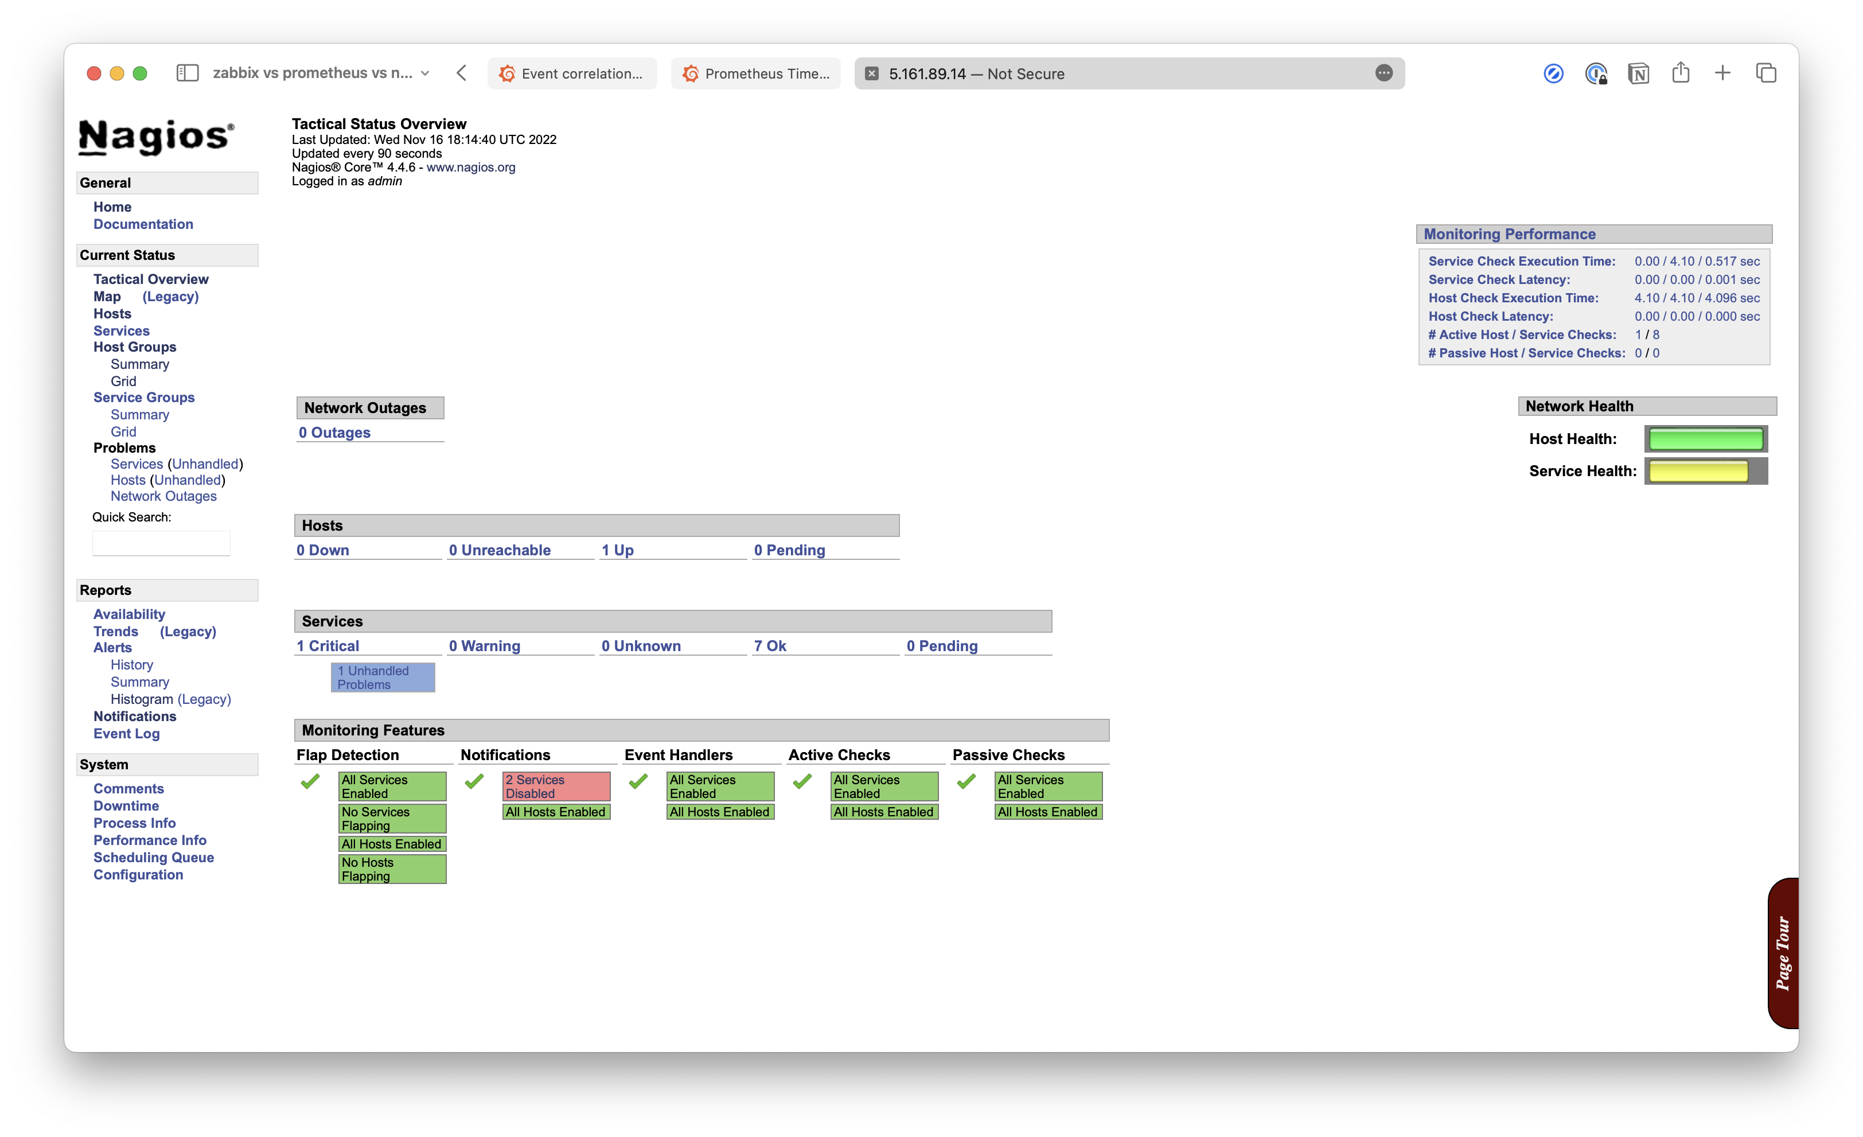
Task: View the 1 Critical services link
Action: pos(328,645)
